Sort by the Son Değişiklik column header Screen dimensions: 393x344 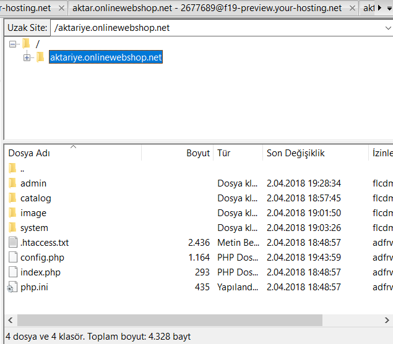(x=295, y=153)
